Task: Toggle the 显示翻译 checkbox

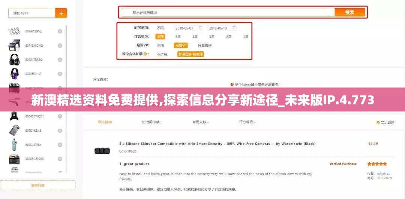Action: 378,122
